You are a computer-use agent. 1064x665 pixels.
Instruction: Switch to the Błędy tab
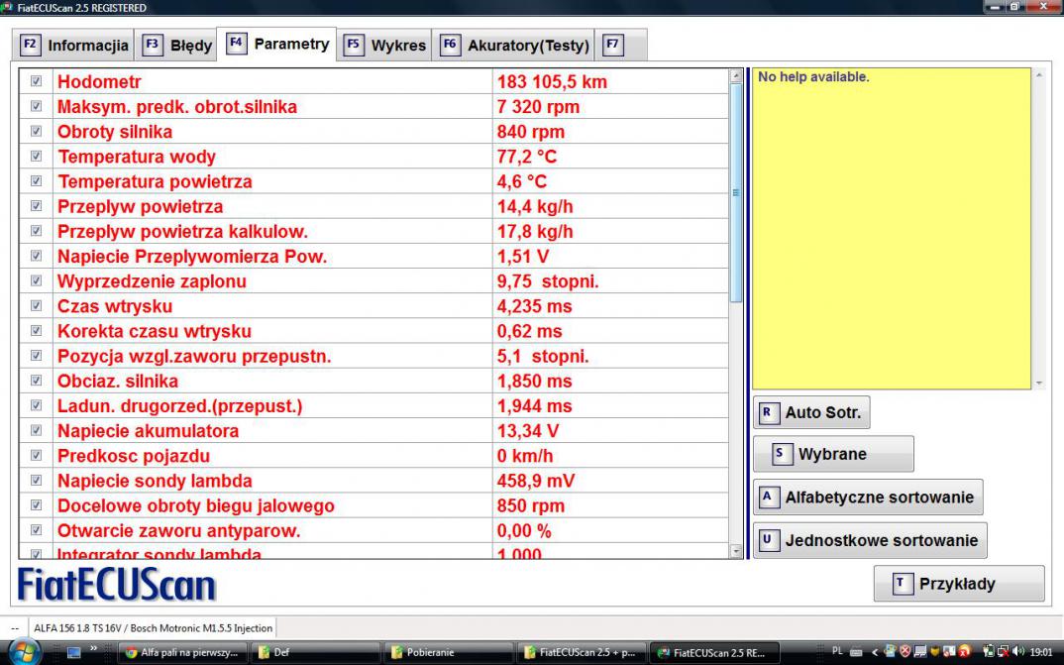pyautogui.click(x=179, y=45)
